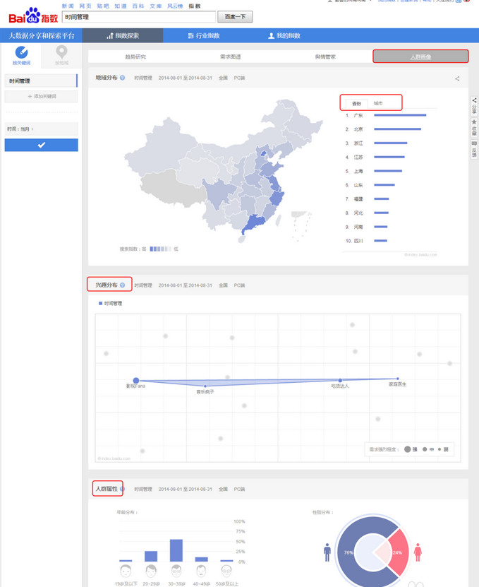
Task: Open the 趋势研究 tab
Action: pos(135,57)
